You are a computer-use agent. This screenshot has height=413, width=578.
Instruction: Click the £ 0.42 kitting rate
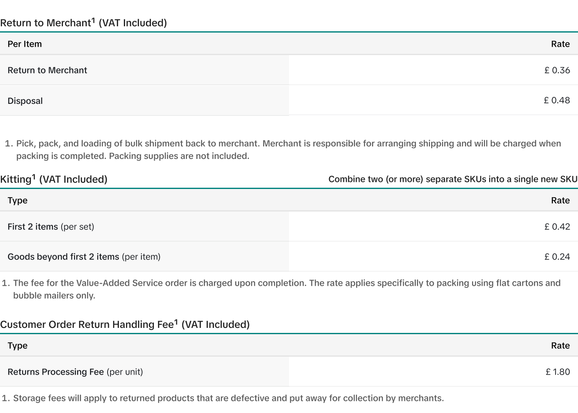click(x=557, y=227)
